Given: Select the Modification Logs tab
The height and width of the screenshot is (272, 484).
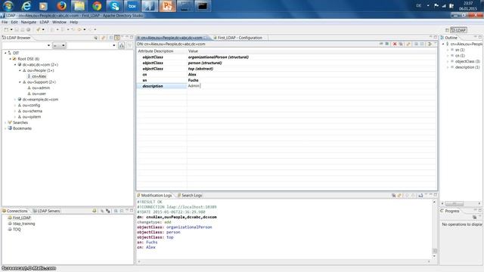Looking at the screenshot, I should click(154, 195).
